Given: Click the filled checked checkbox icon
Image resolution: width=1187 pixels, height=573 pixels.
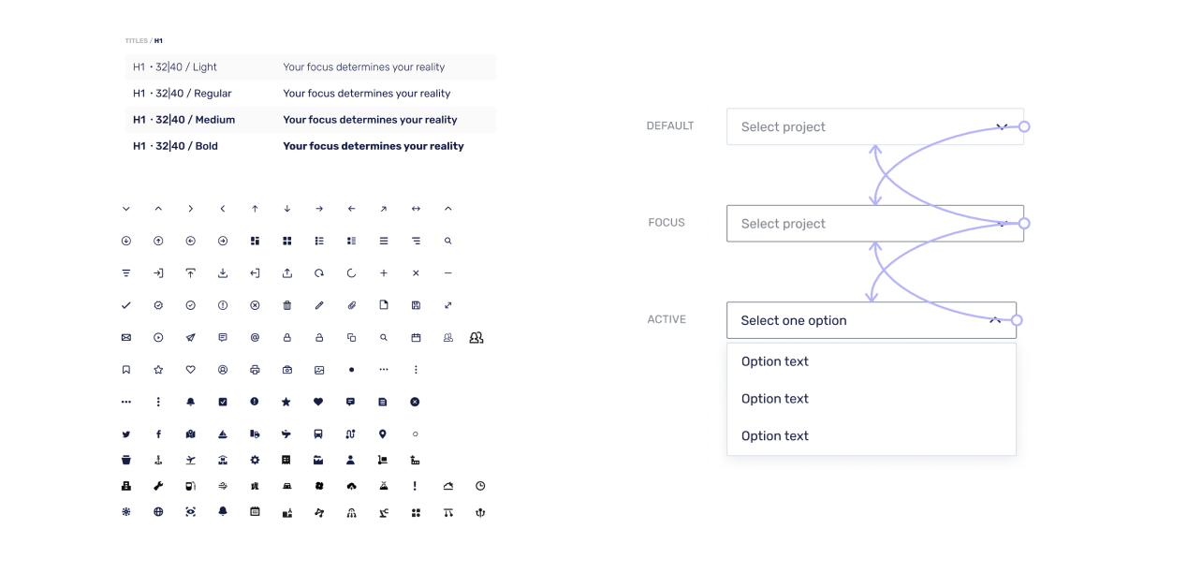Looking at the screenshot, I should pyautogui.click(x=223, y=402).
